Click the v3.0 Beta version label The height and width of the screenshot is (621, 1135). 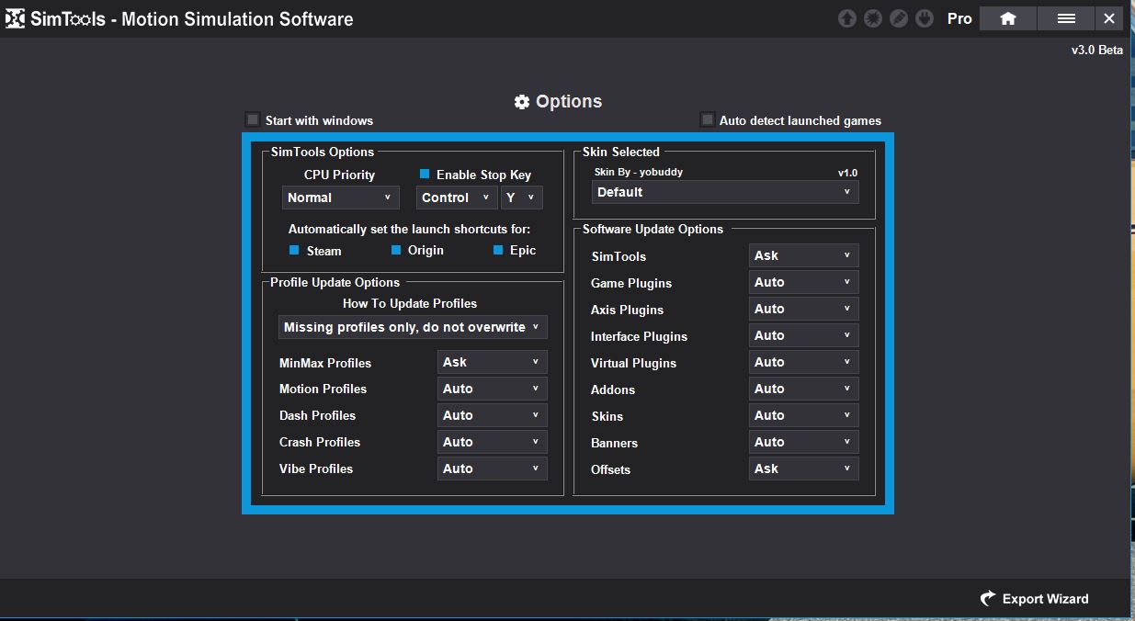tap(1097, 50)
